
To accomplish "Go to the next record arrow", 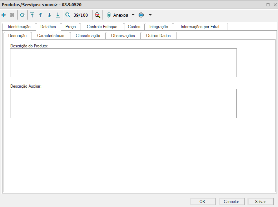I will point(49,15).
